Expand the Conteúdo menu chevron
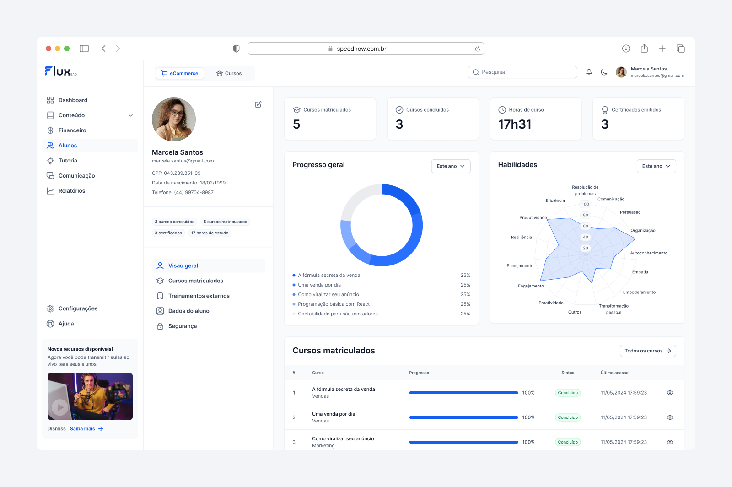 tap(131, 115)
